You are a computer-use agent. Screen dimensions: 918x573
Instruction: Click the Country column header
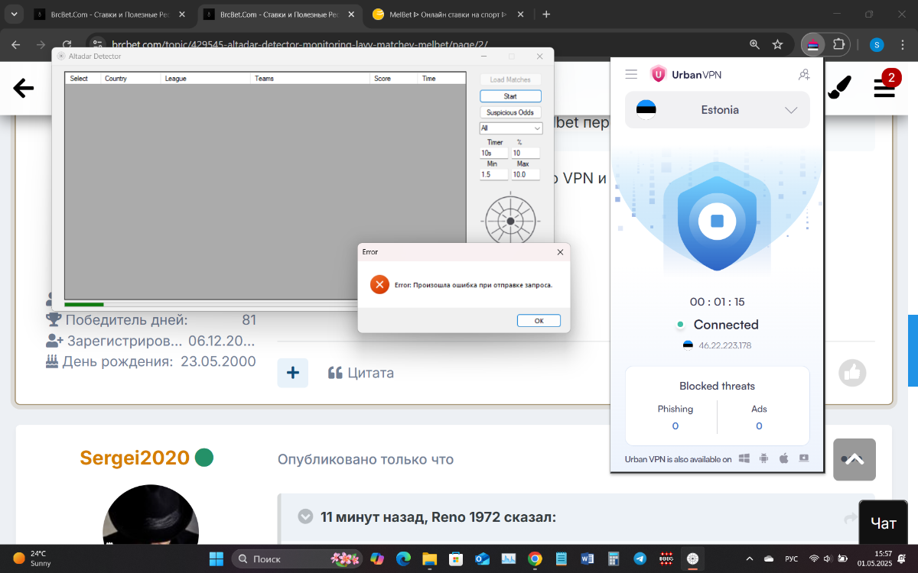point(131,78)
